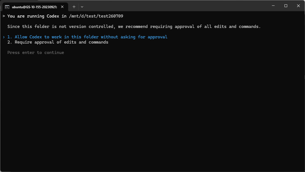Select the ubuntu@GS-10-155-20230921 tab title
The height and width of the screenshot is (172, 305).
34,7
